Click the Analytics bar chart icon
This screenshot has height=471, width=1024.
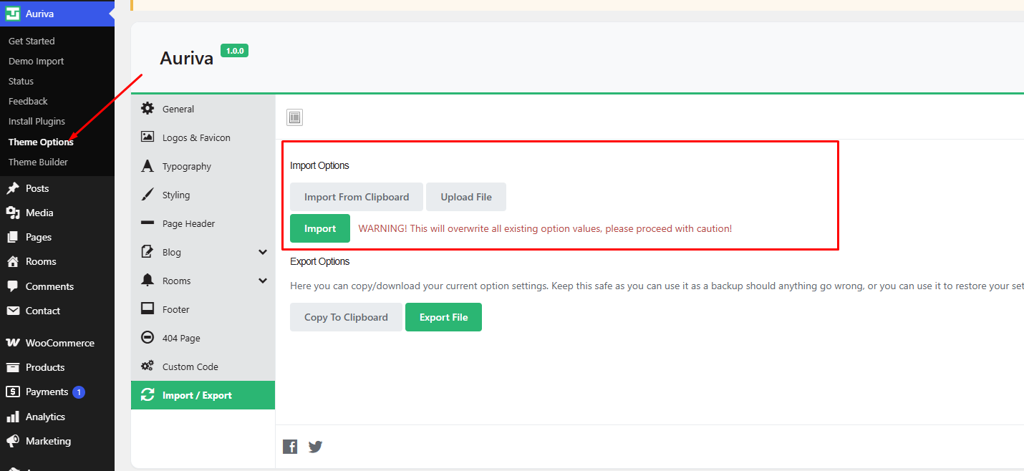[13, 417]
